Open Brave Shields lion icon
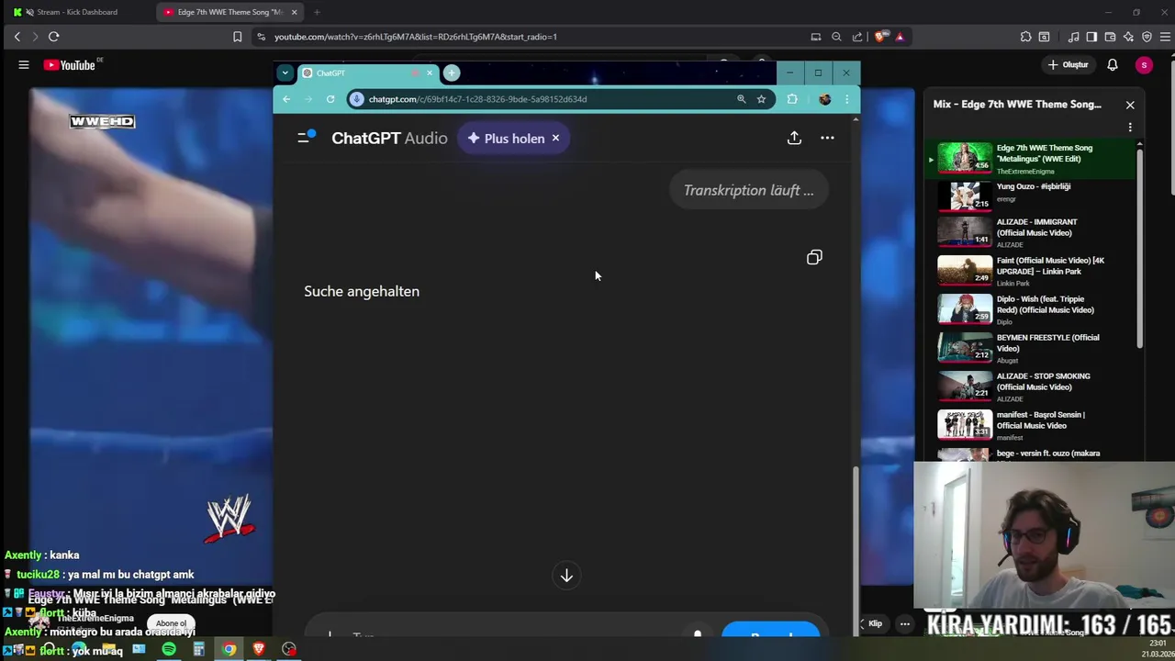This screenshot has height=661, width=1175. click(880, 37)
